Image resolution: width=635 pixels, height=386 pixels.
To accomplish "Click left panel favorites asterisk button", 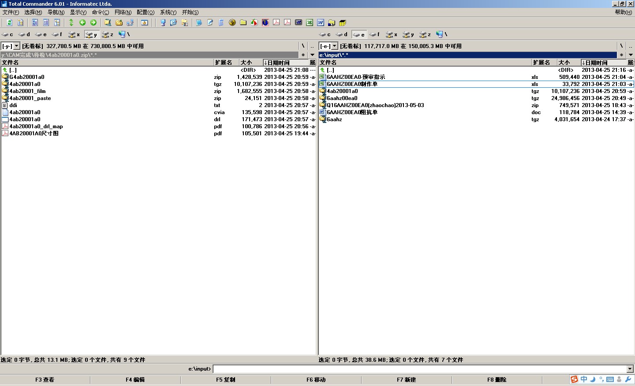I will (303, 55).
